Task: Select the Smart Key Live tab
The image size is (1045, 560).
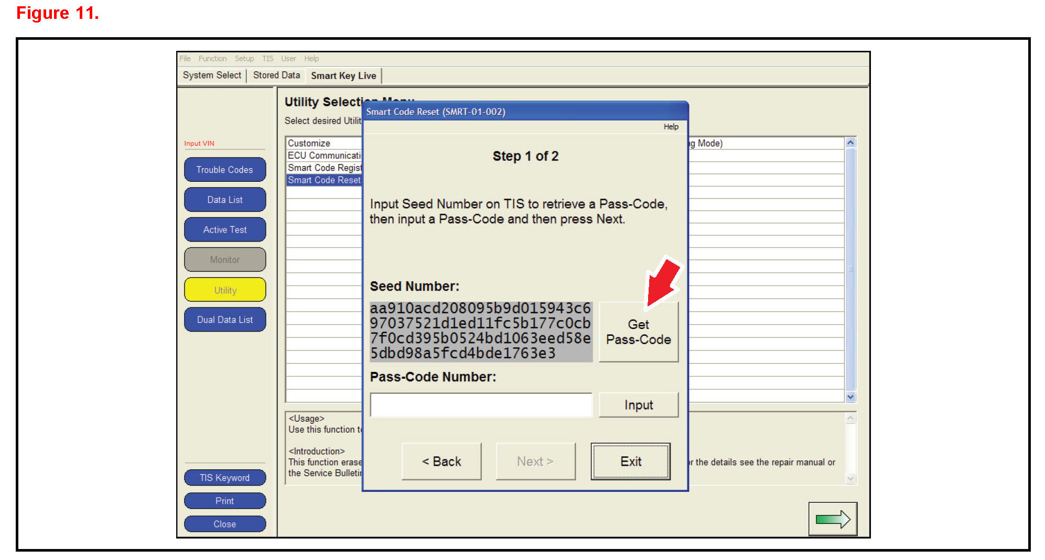Action: tap(343, 76)
